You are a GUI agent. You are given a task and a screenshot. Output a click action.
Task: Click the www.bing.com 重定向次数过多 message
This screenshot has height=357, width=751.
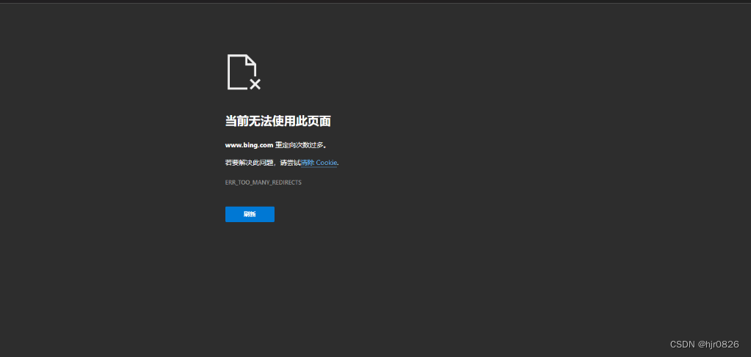[x=276, y=145]
